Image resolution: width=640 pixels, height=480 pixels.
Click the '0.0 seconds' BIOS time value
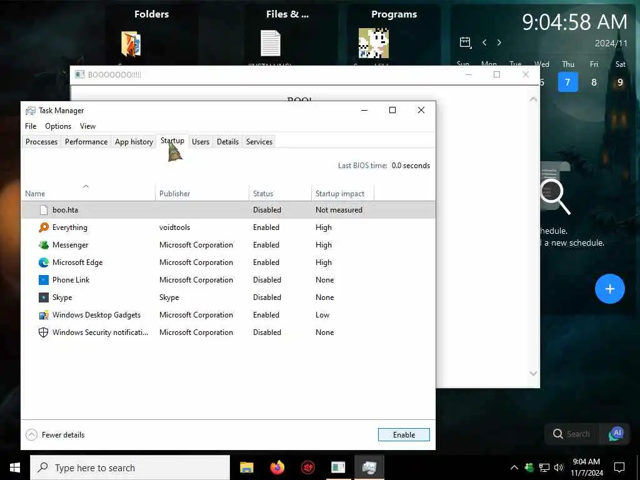click(x=411, y=165)
